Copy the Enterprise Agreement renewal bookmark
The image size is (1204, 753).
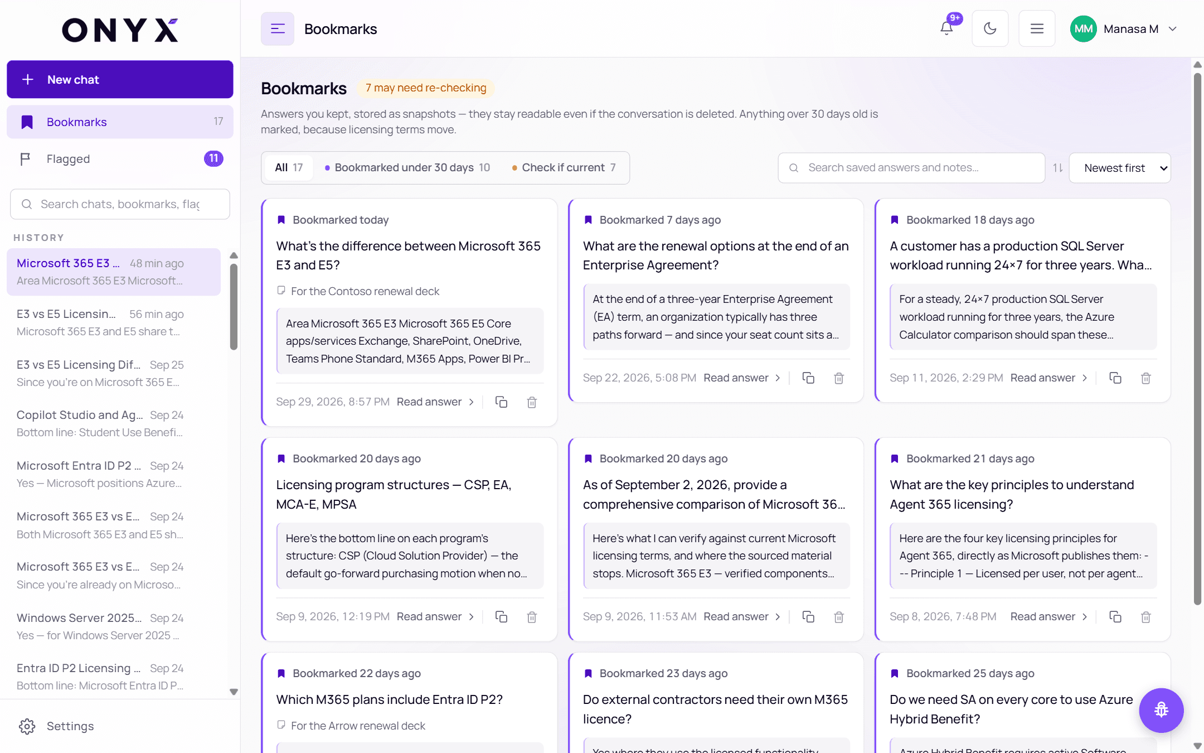click(808, 378)
